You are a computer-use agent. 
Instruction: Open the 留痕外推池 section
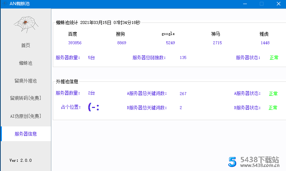(x=25, y=81)
